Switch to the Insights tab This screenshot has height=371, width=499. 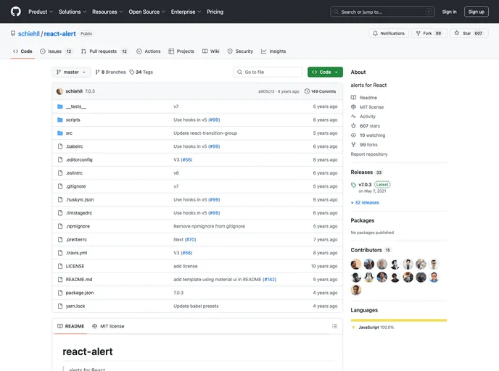coord(273,51)
